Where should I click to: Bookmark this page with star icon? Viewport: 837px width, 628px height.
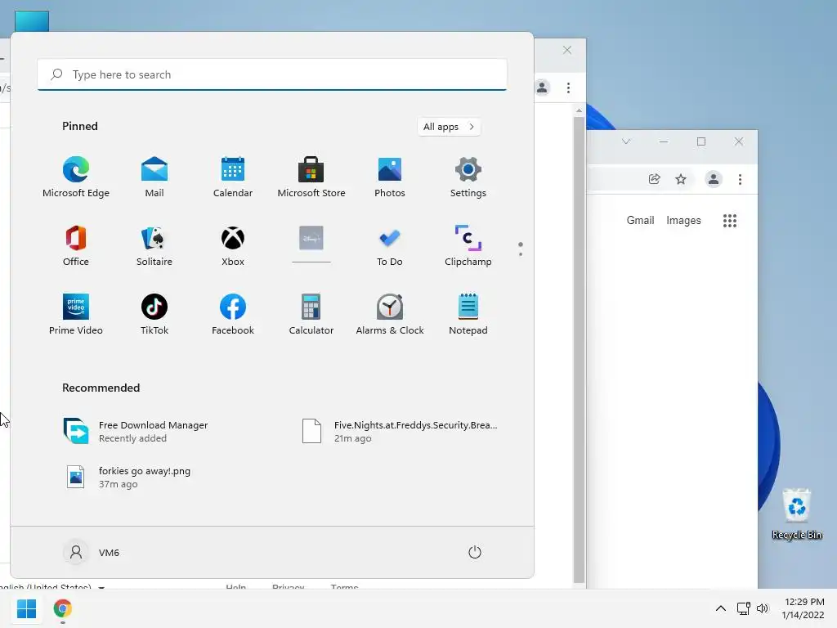681,179
